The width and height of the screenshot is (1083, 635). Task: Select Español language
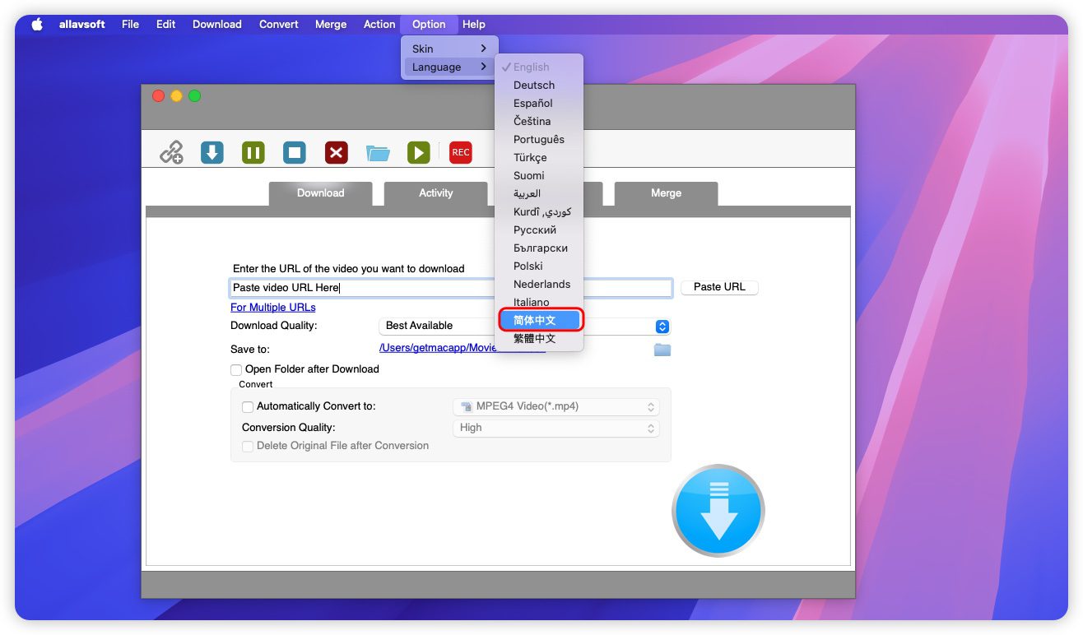click(540, 104)
